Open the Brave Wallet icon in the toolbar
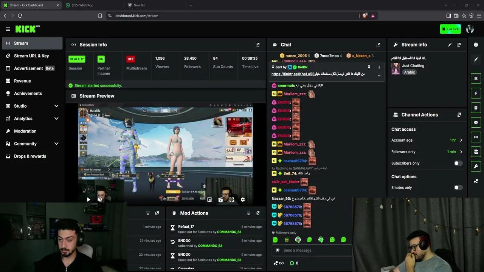 [456, 15]
